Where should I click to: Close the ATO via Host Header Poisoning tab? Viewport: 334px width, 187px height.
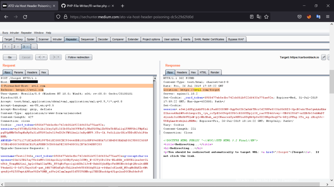point(54,6)
